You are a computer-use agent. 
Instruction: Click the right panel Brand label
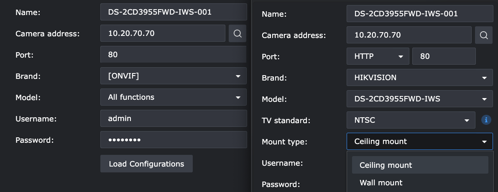274,78
